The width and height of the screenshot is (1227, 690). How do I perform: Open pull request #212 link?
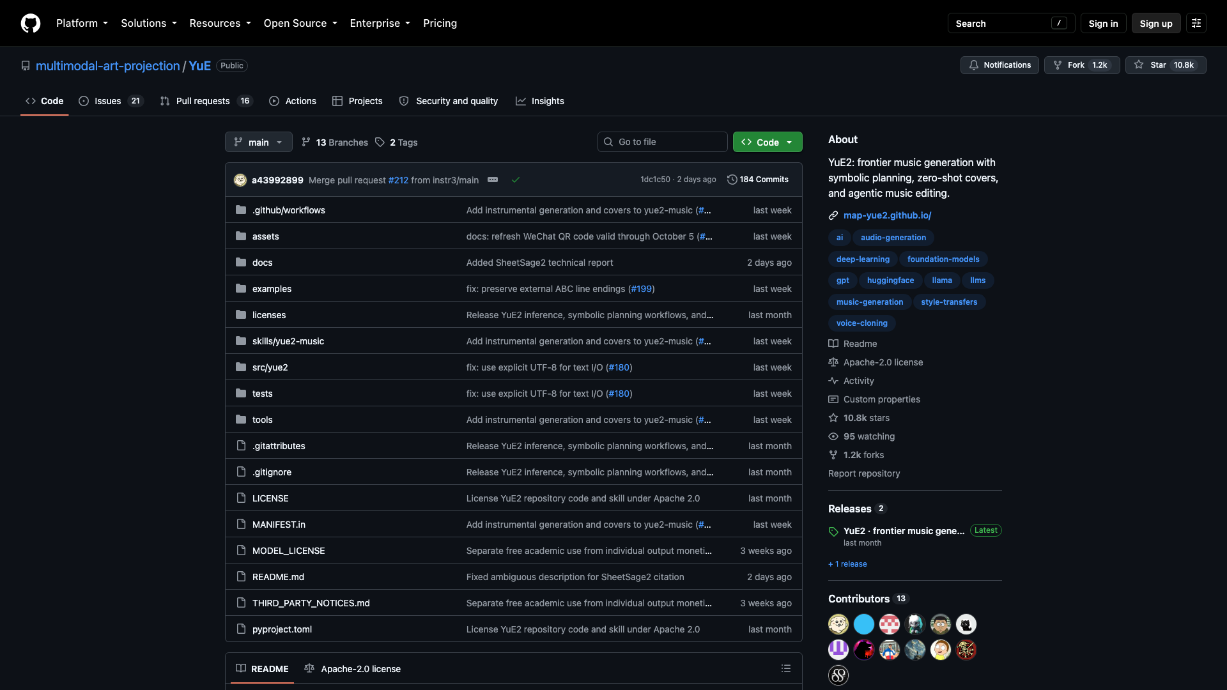pyautogui.click(x=398, y=180)
